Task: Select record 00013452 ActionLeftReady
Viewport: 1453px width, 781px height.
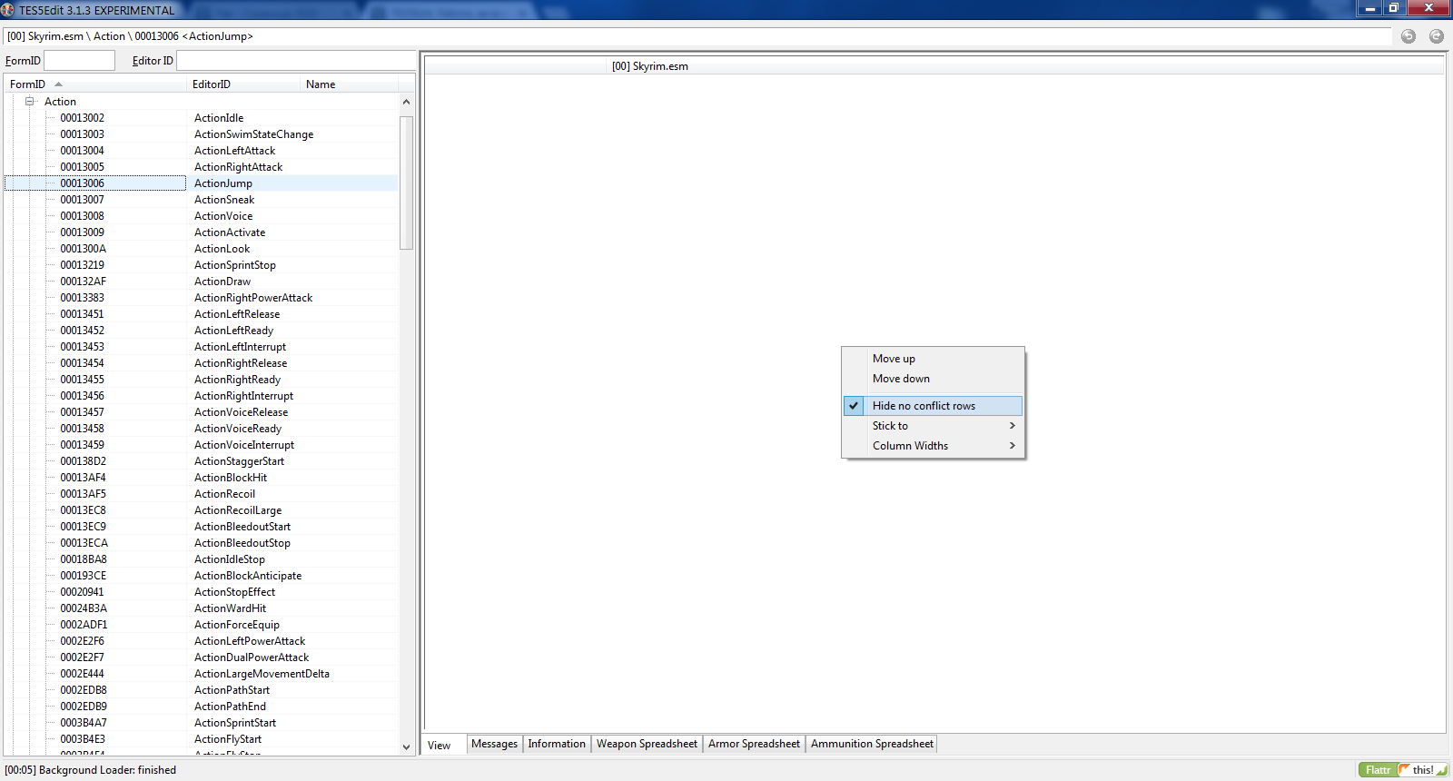Action: coord(201,331)
